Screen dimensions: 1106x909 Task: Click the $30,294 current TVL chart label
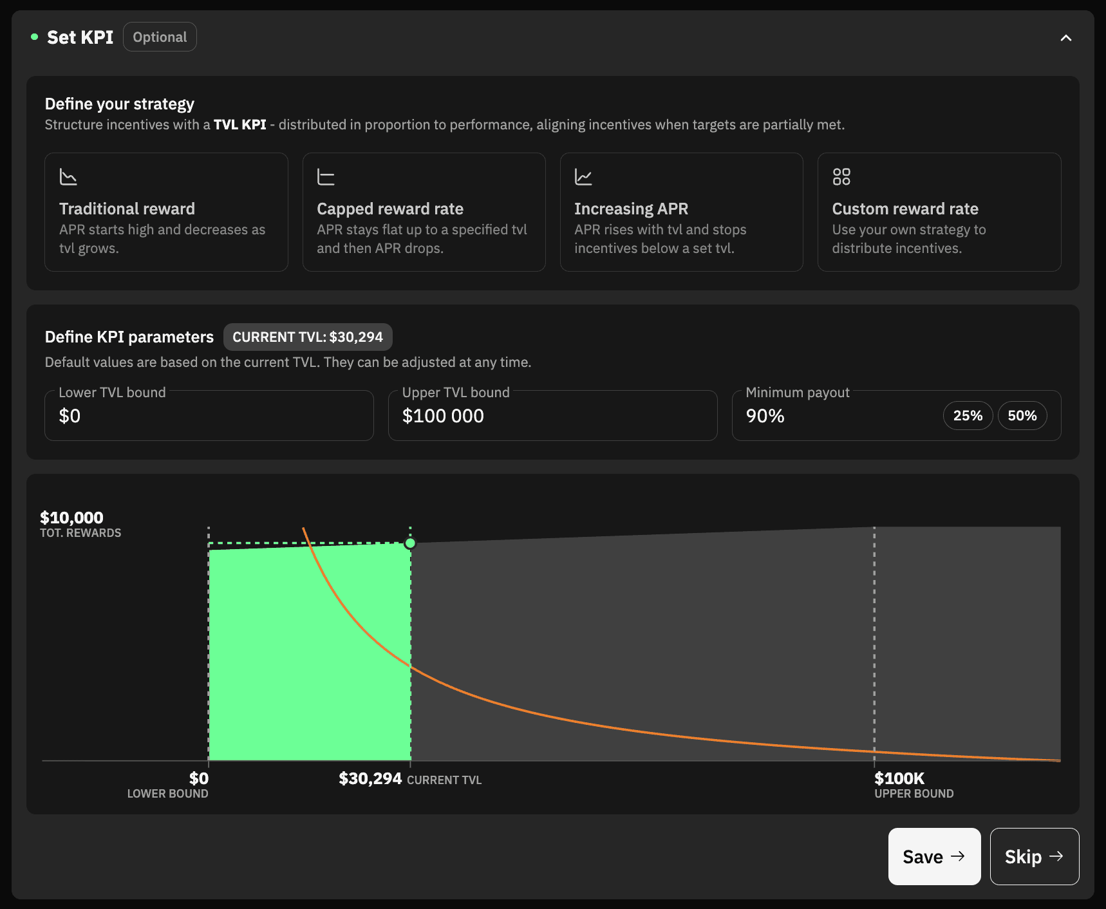(x=370, y=778)
